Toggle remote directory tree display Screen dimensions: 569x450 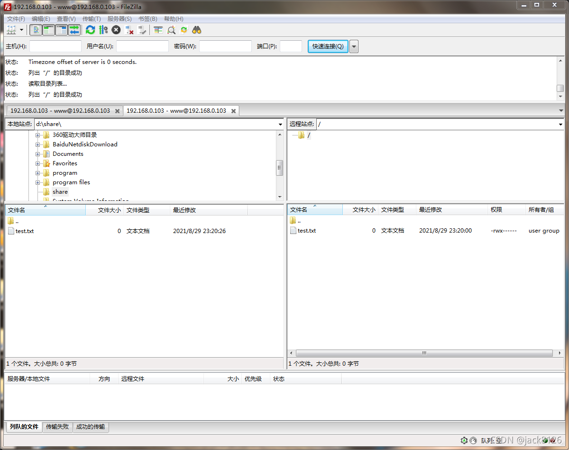click(62, 30)
